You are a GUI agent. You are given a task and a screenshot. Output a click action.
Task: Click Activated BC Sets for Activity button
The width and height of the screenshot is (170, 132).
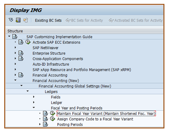click(x=136, y=20)
